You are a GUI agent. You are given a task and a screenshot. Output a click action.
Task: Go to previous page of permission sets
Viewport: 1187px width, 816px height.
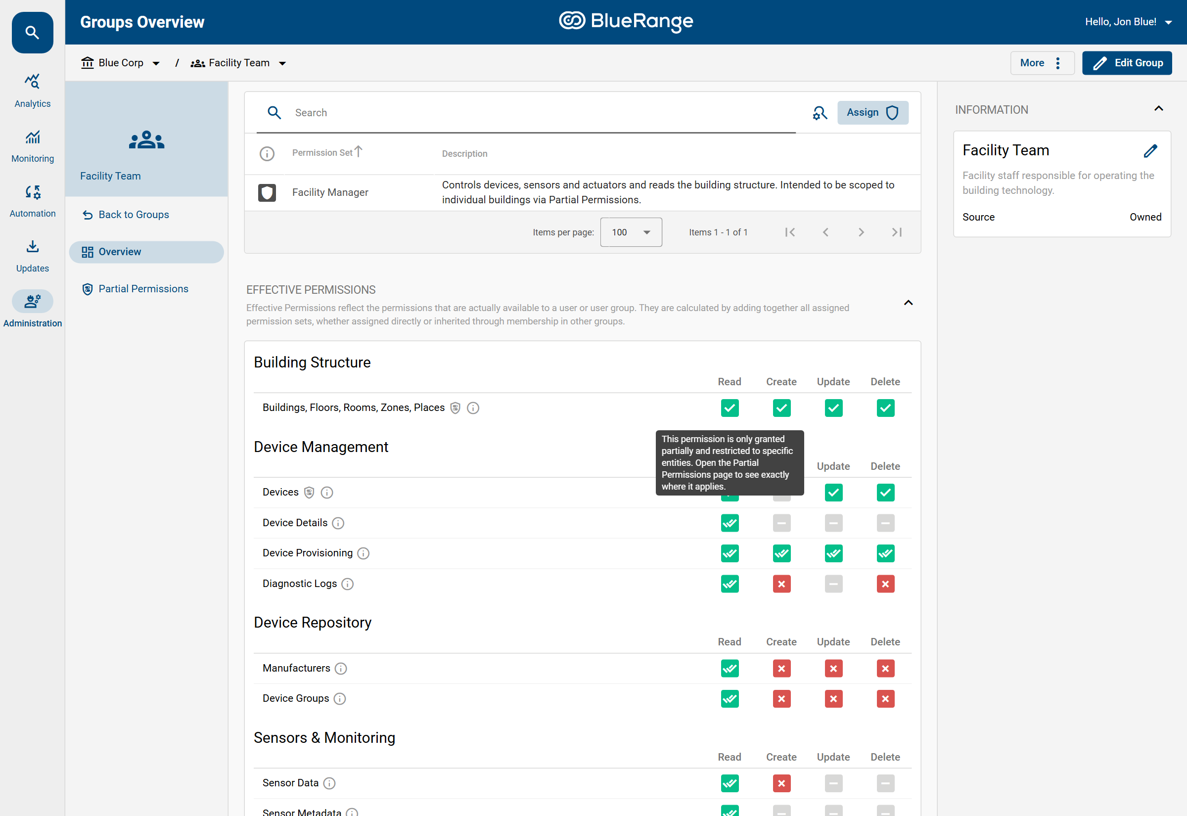click(825, 232)
